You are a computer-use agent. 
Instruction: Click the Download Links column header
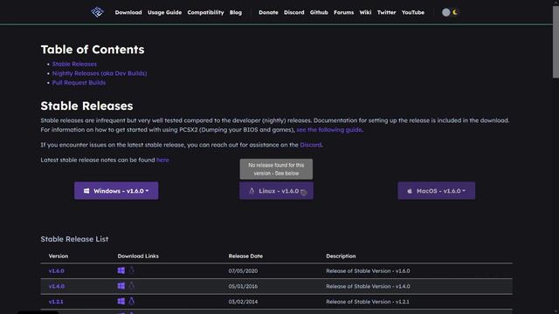(138, 256)
